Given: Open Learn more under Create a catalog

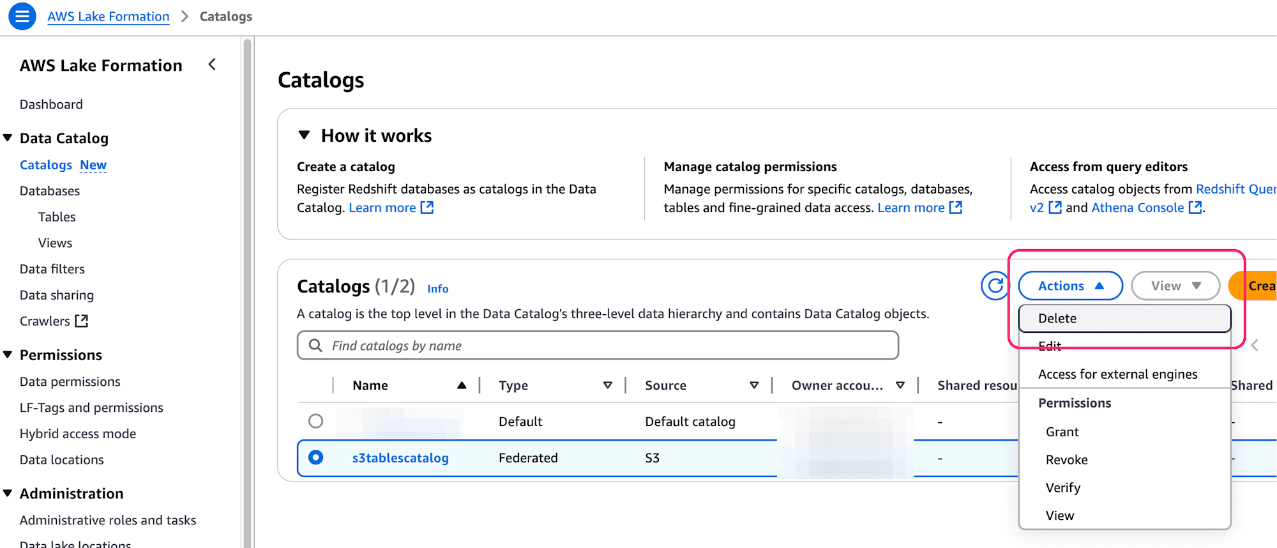Looking at the screenshot, I should click(x=382, y=208).
